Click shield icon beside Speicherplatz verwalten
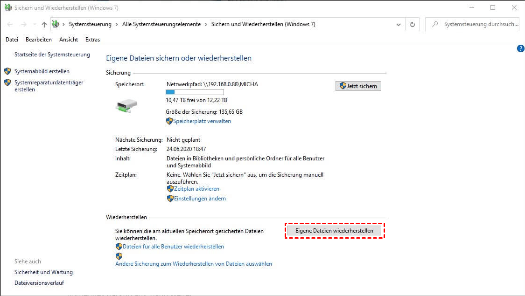The image size is (525, 296). click(169, 121)
